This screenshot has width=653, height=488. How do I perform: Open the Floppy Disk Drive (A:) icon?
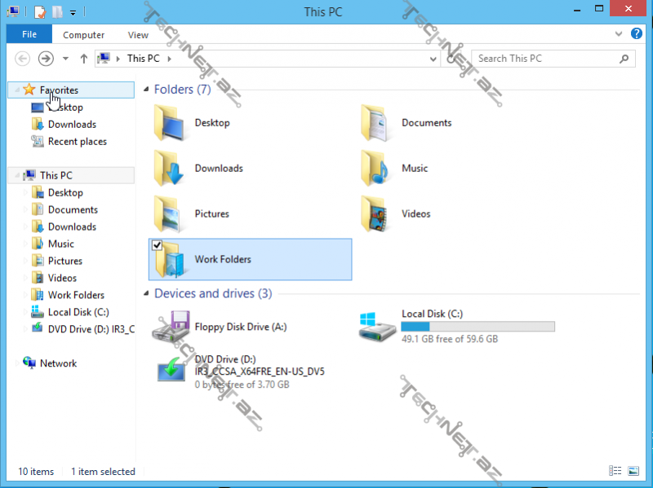pos(172,328)
